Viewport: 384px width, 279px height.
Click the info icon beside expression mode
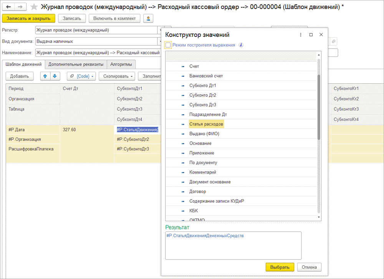point(241,45)
